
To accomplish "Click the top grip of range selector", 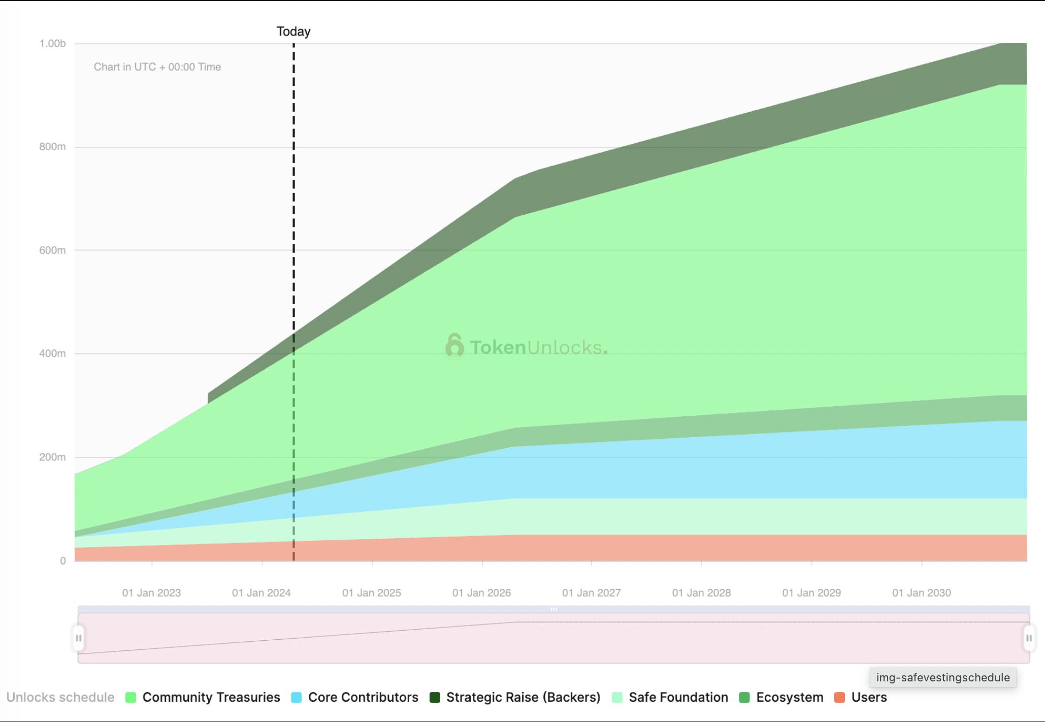I will tap(553, 609).
